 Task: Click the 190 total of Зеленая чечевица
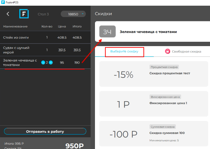pos(77,62)
